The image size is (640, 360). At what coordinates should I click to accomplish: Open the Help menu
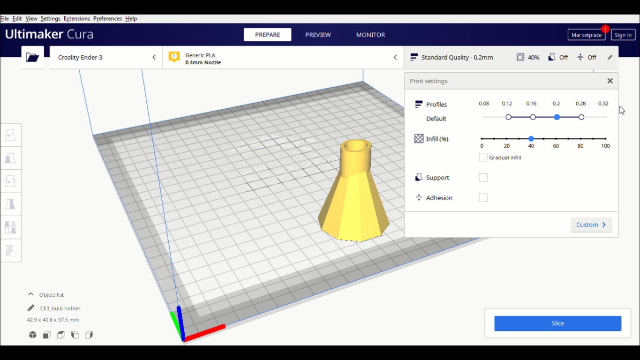pos(131,19)
